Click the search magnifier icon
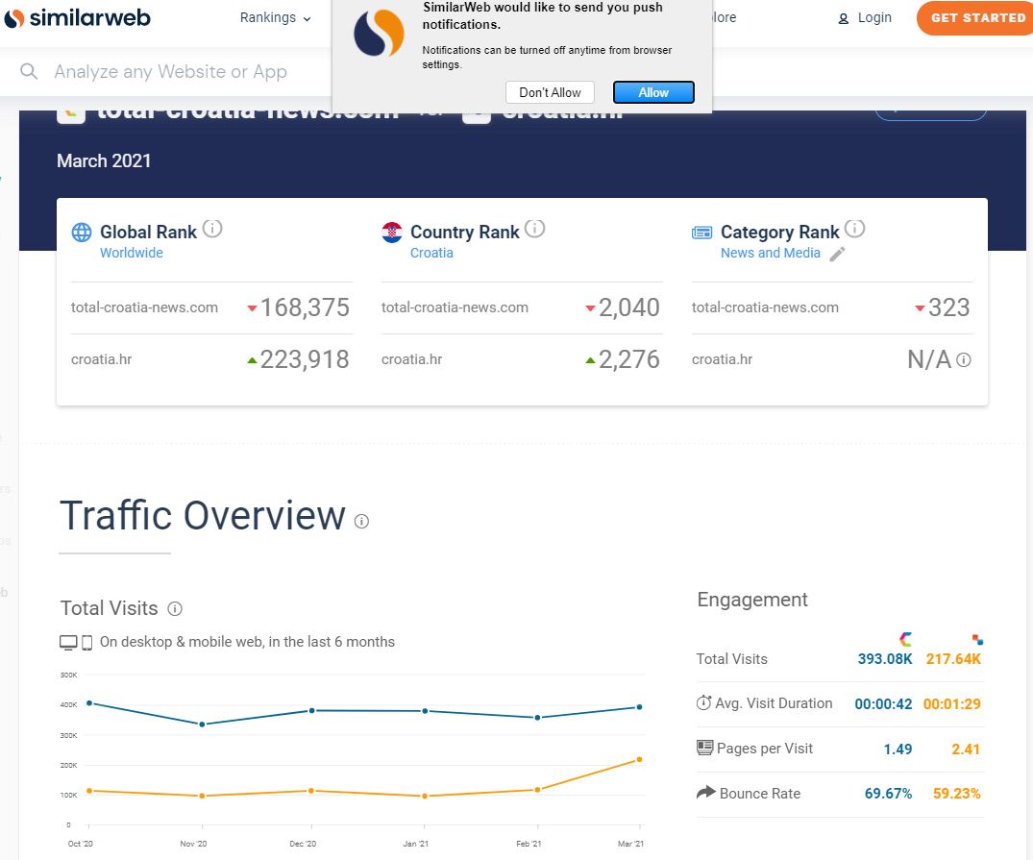 (29, 72)
